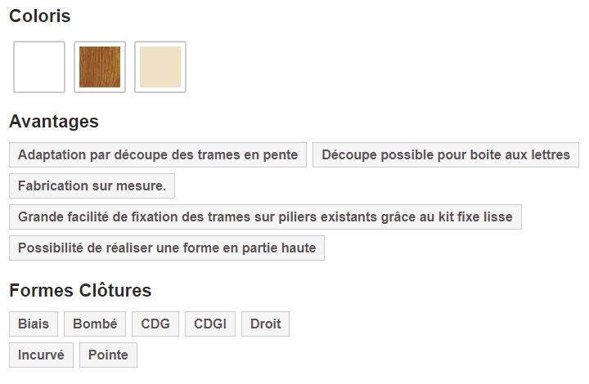This screenshot has width=589, height=384.
Task: Click the Incurvé shape tag
Action: (x=42, y=355)
